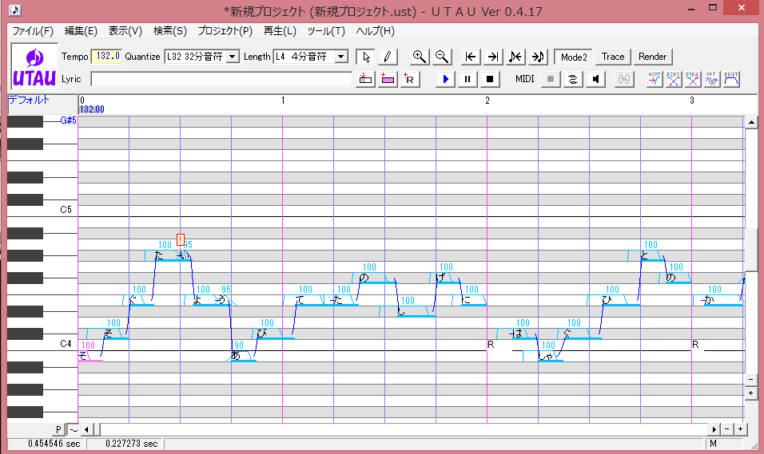Viewport: 764px width, 454px height.
Task: Open MIDI routing settings icon
Action: tap(573, 79)
